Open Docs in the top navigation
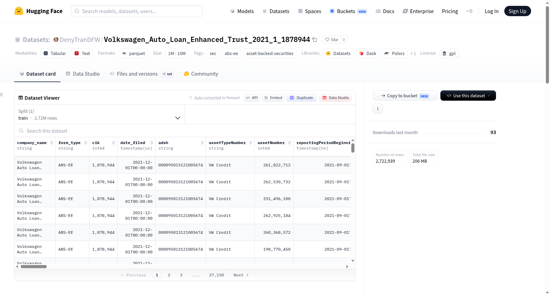550x296 pixels. tap(385, 11)
